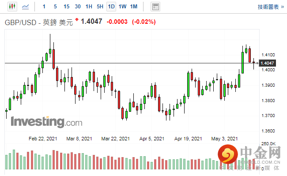Image resolution: width=287 pixels, height=176 pixels.
Task: Click the Apr 5, 2021 date label
Action: click(x=152, y=139)
